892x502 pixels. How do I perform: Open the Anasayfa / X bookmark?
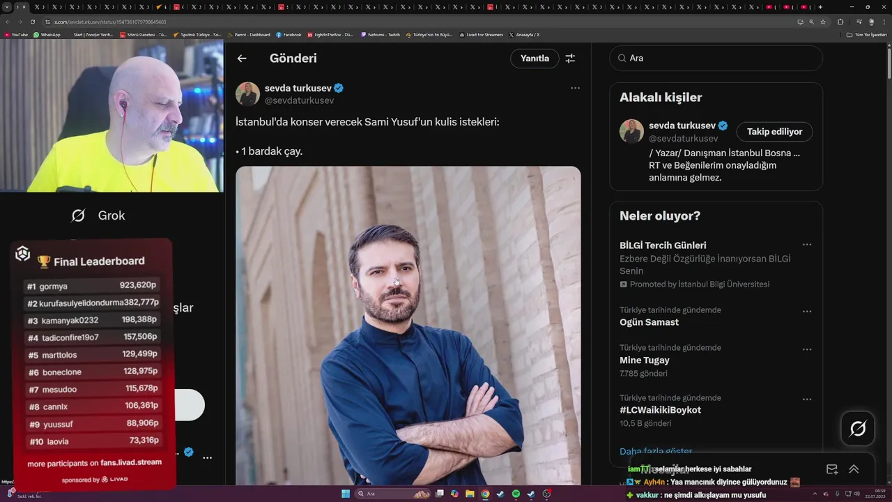pos(524,34)
